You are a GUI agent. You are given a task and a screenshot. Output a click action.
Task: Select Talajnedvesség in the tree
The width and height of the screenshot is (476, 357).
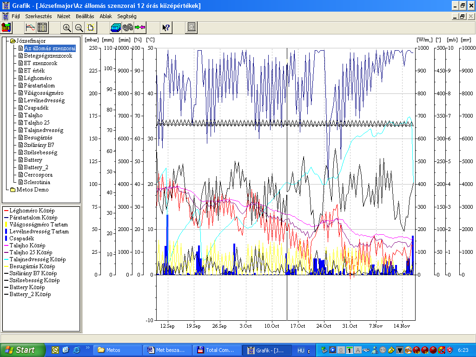tap(43, 130)
